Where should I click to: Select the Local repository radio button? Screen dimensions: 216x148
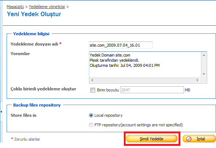(x=91, y=115)
